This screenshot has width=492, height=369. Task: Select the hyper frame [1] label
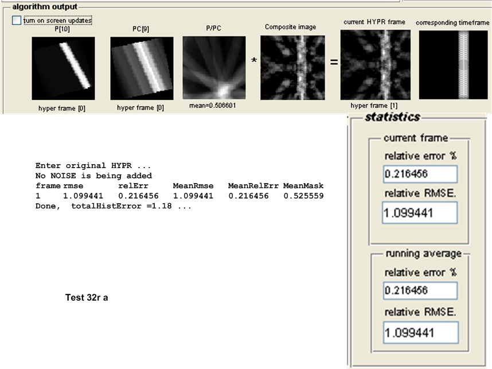tap(374, 106)
